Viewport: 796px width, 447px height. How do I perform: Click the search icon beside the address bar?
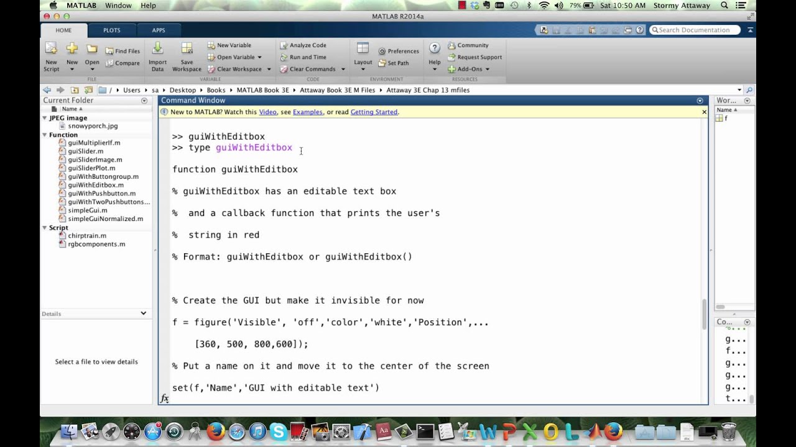point(749,90)
